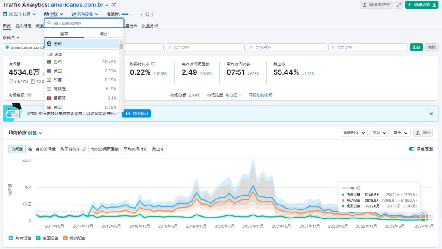Open the 所有设备 device filter dropdown
The width and height of the screenshot is (442, 249).
click(x=85, y=14)
